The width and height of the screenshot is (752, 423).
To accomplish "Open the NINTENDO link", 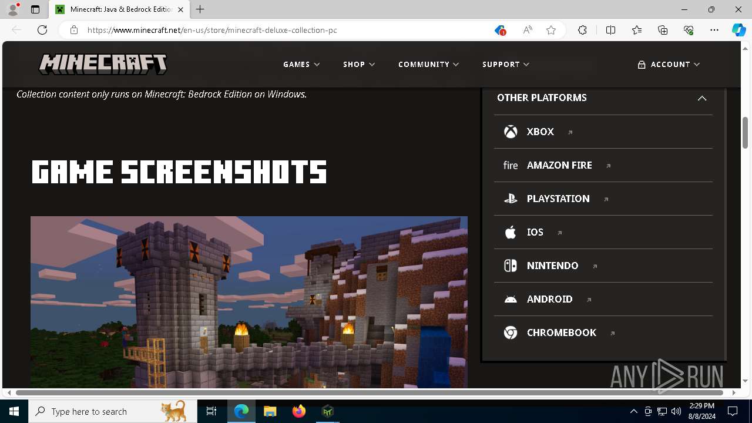I will click(x=553, y=266).
